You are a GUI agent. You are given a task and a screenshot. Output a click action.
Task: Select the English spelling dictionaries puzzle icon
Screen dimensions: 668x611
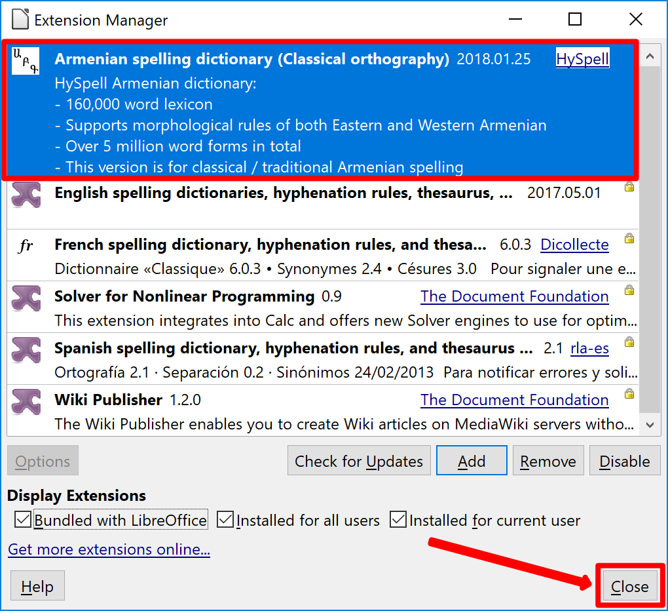pyautogui.click(x=26, y=195)
